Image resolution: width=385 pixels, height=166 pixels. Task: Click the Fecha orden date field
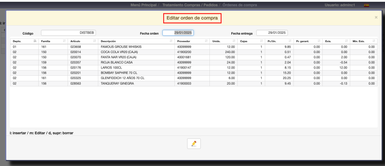(178, 33)
